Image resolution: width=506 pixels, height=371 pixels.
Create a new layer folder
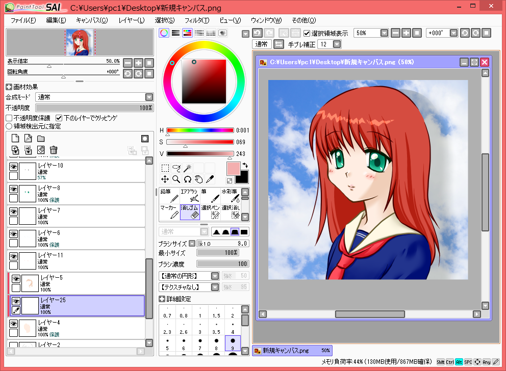41,139
